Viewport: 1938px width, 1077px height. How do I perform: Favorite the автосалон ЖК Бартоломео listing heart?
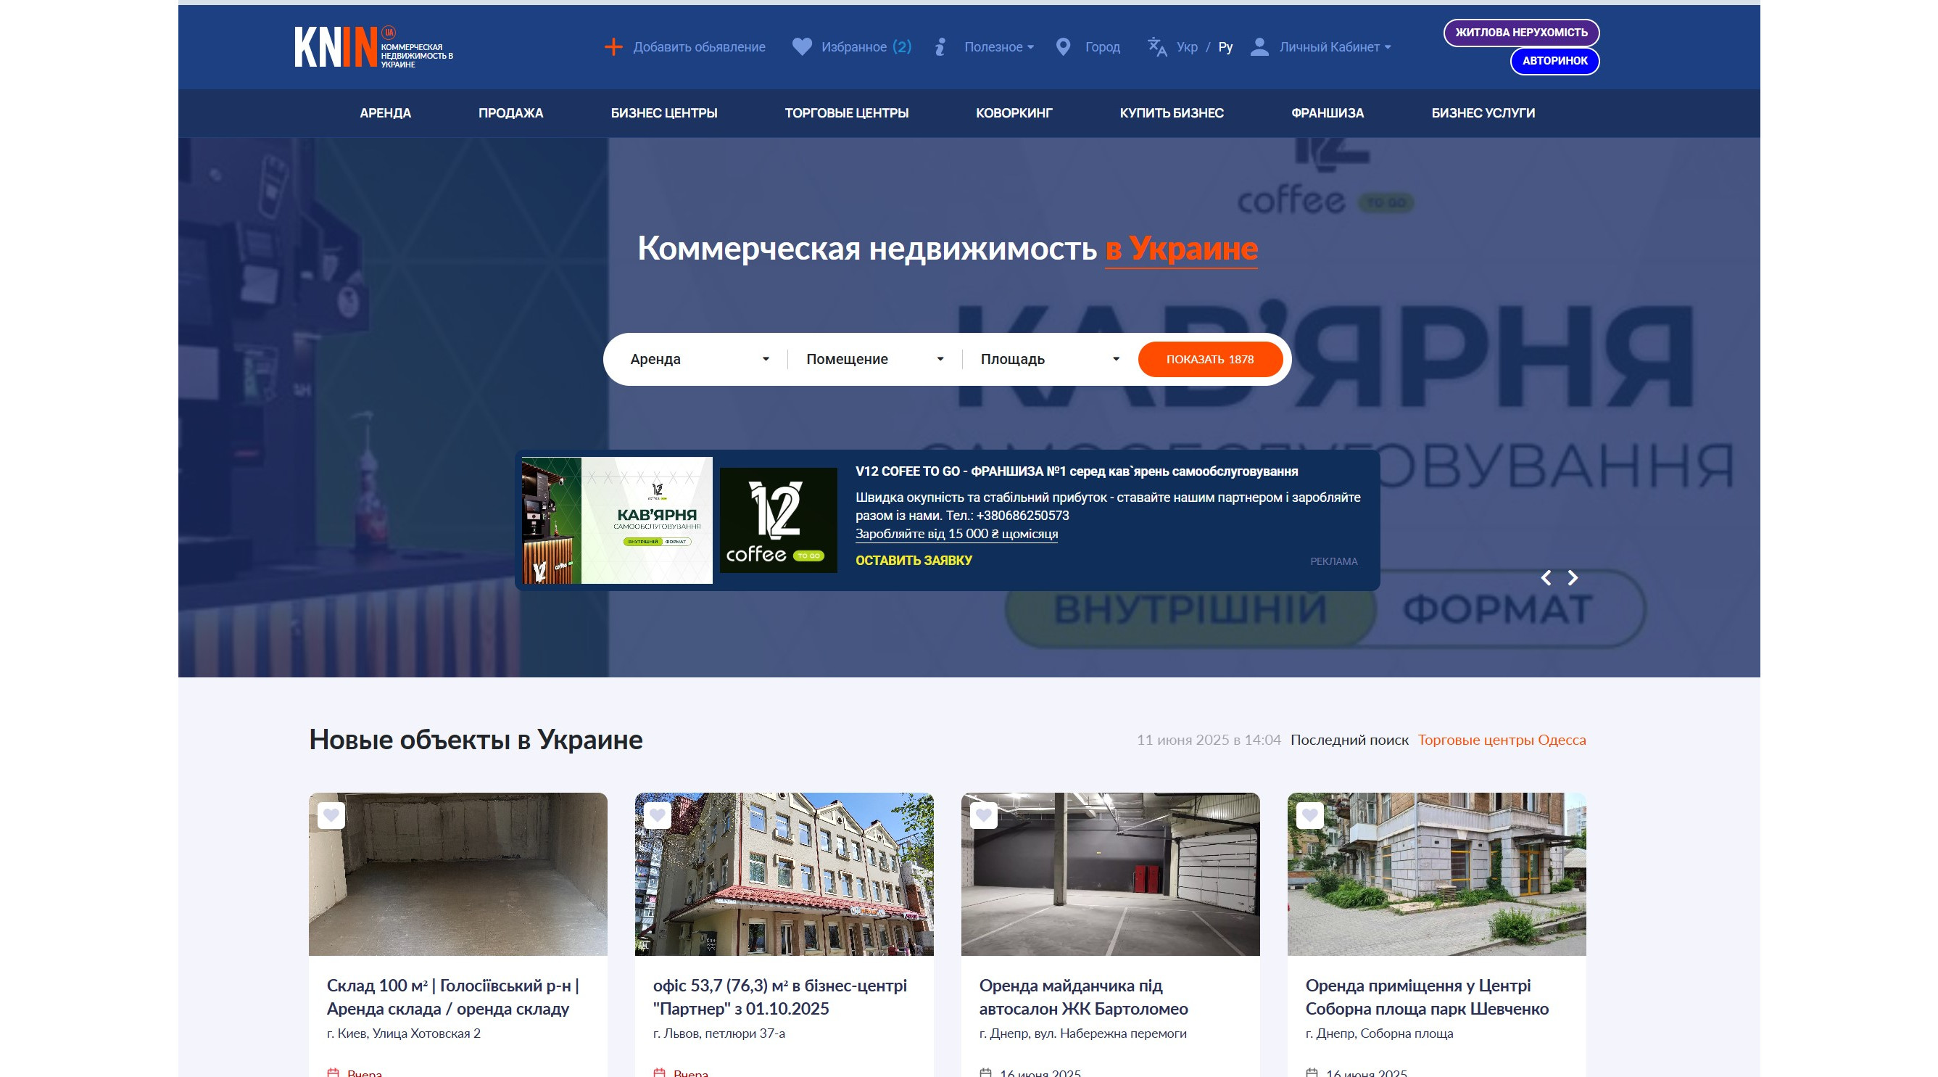983,815
